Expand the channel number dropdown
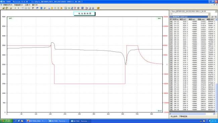This screenshot has height=123, width=218. coord(209,14)
